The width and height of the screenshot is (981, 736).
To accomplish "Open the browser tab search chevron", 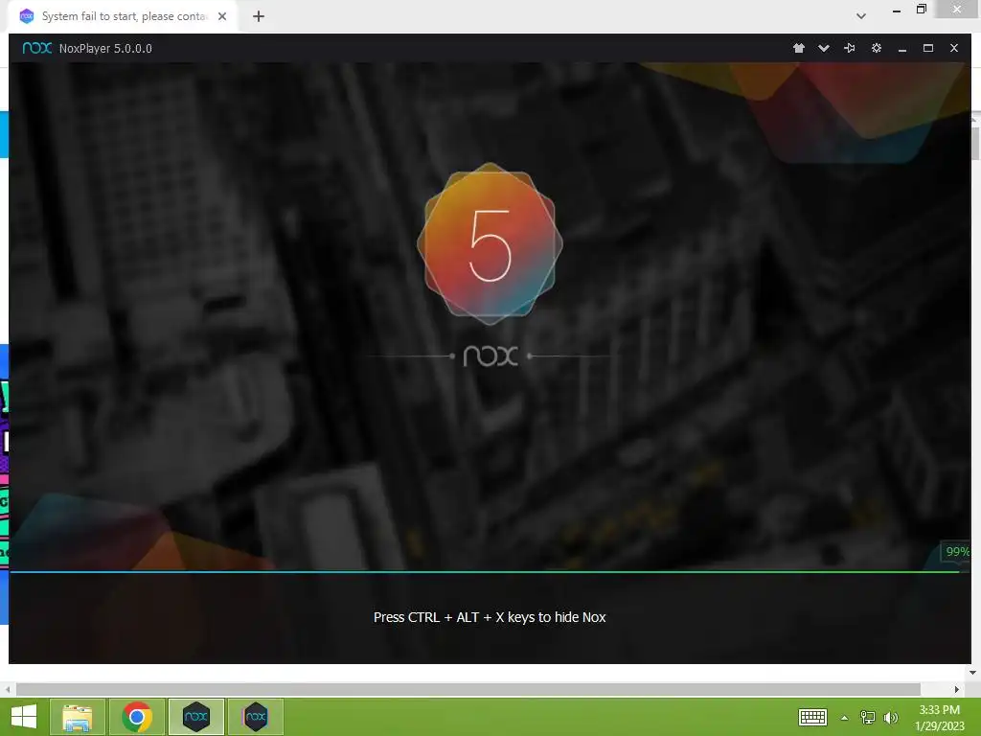I will coord(861,16).
